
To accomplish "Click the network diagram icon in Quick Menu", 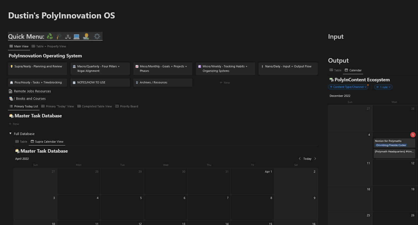I will (68, 36).
